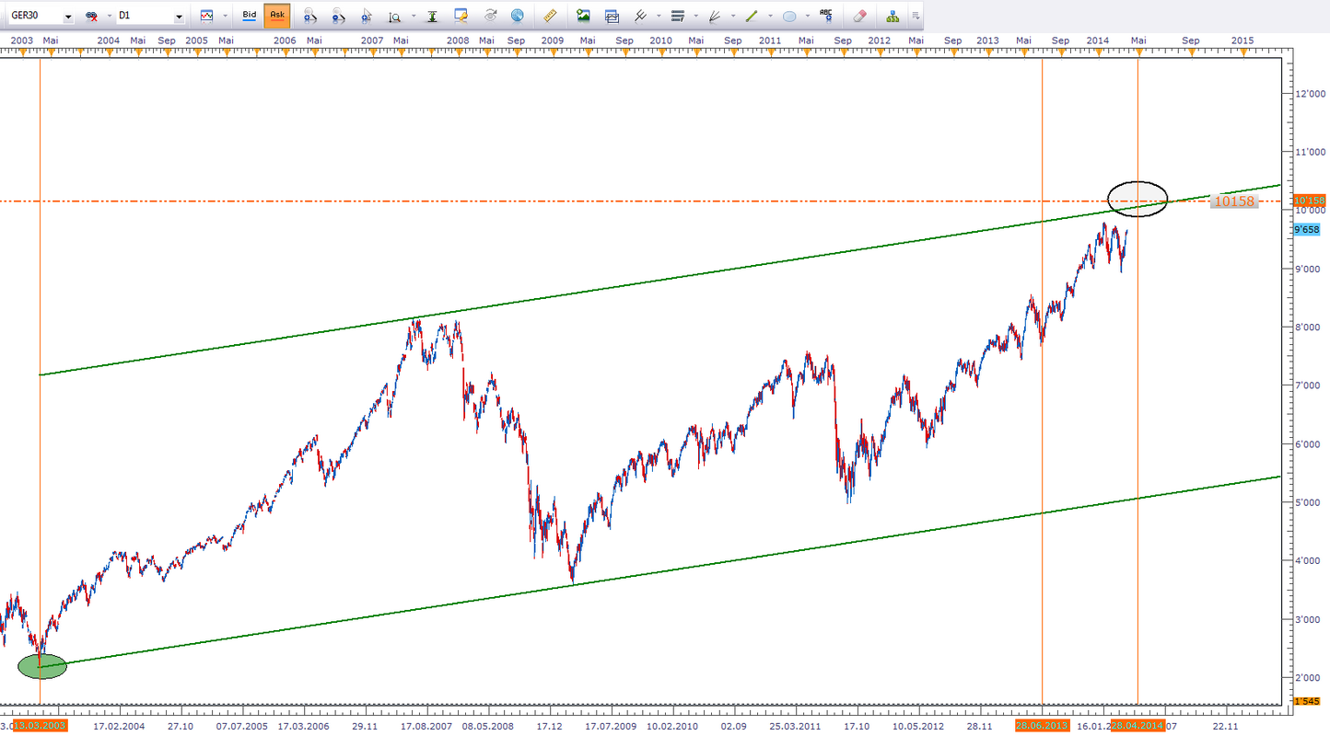1330x736 pixels.
Task: Click the 12'000 price axis label
Action: pyautogui.click(x=1311, y=94)
